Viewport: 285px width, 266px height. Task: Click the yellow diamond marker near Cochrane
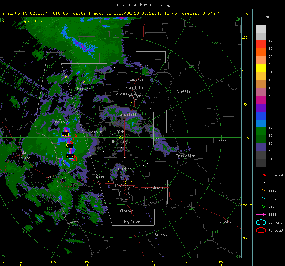pos(109,182)
